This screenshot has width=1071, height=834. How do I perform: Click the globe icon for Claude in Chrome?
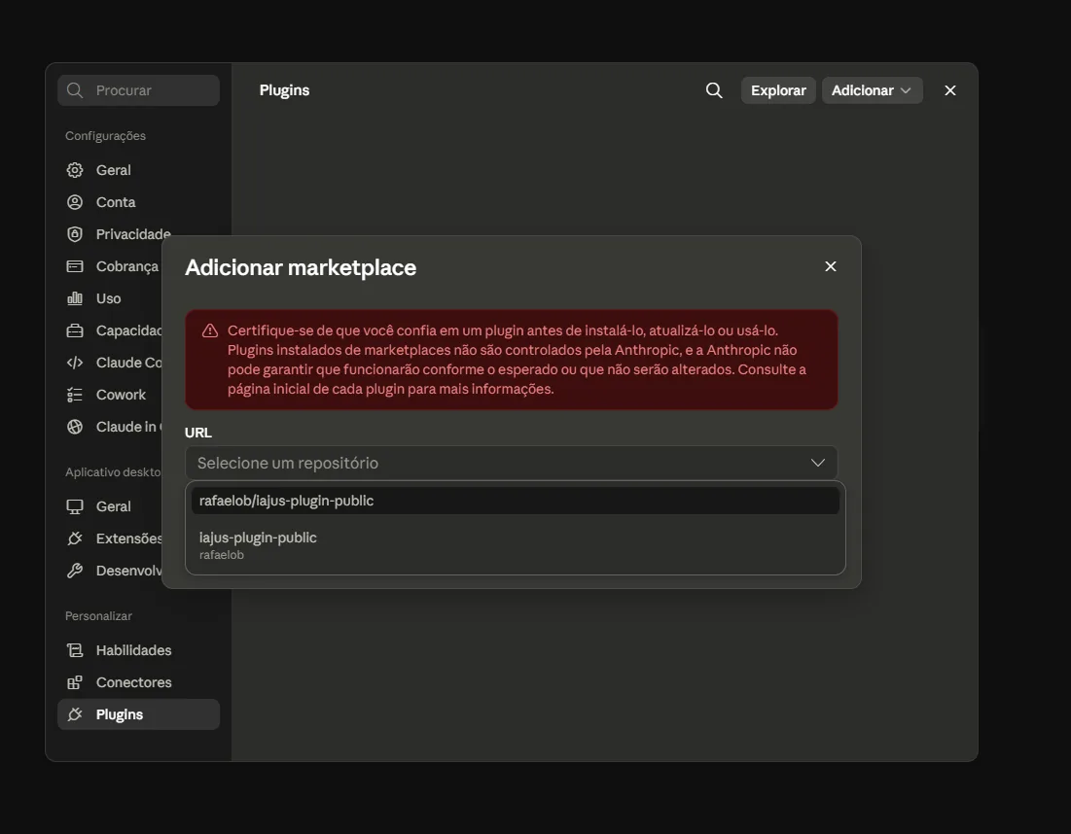point(75,427)
